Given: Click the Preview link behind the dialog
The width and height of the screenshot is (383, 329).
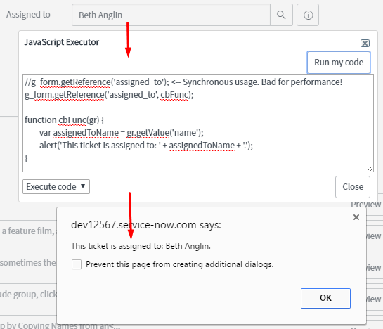Looking at the screenshot, I should tap(365, 205).
